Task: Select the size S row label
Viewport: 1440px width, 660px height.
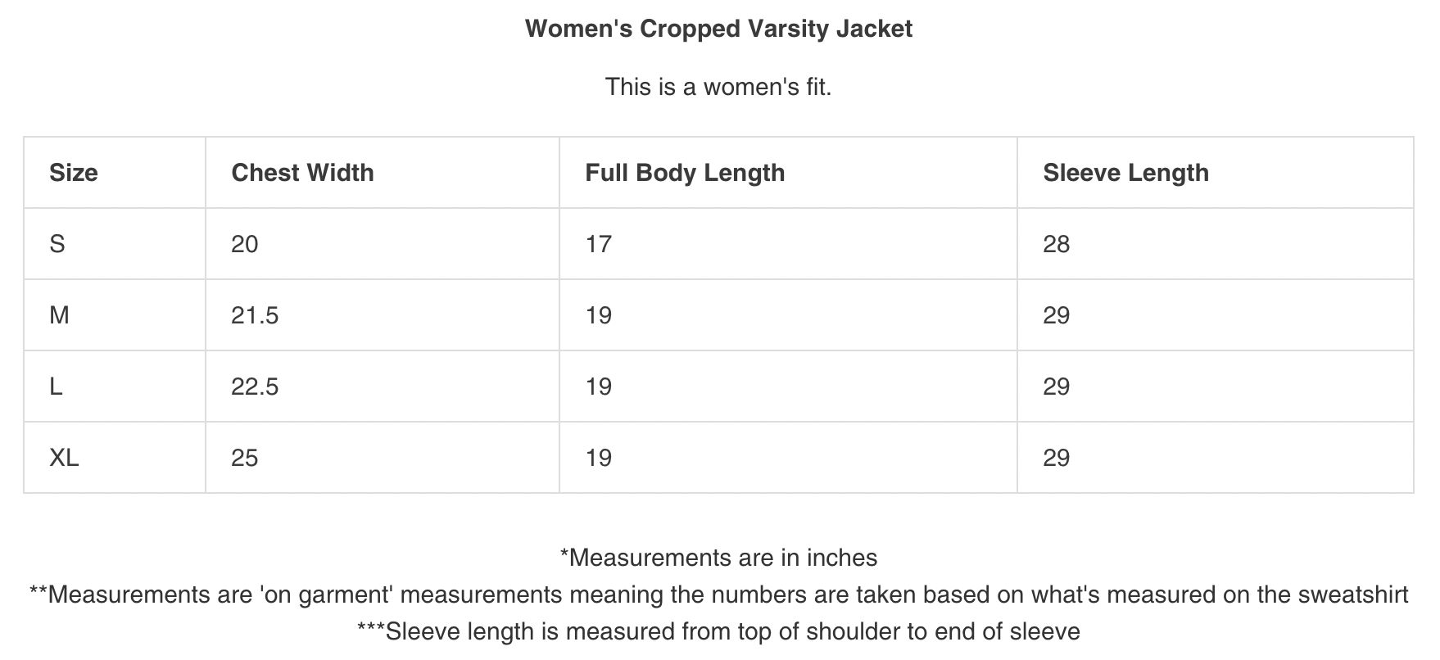Action: (57, 244)
